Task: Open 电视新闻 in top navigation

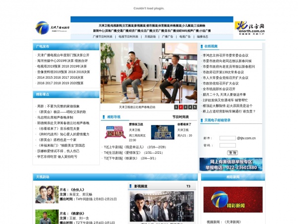Action: click(116, 25)
